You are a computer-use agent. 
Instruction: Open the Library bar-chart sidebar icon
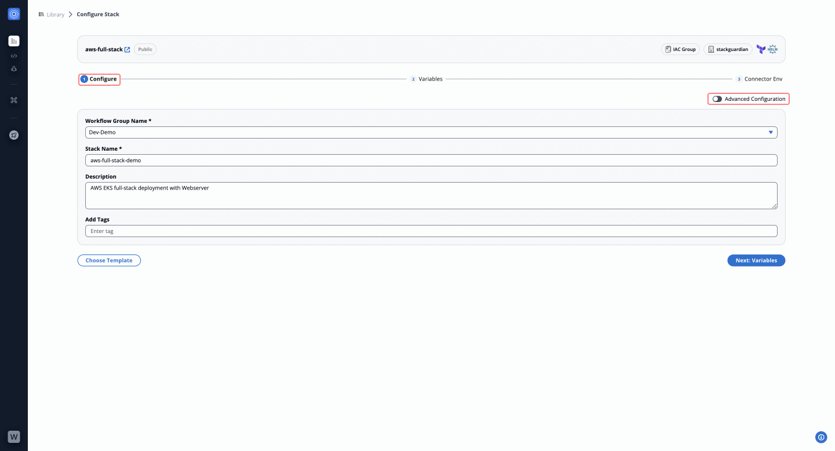pyautogui.click(x=14, y=41)
